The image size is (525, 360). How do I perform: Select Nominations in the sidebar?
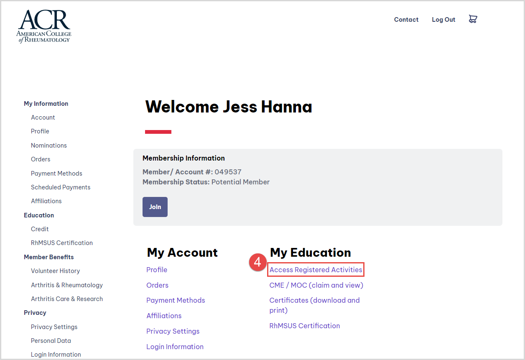pos(49,146)
